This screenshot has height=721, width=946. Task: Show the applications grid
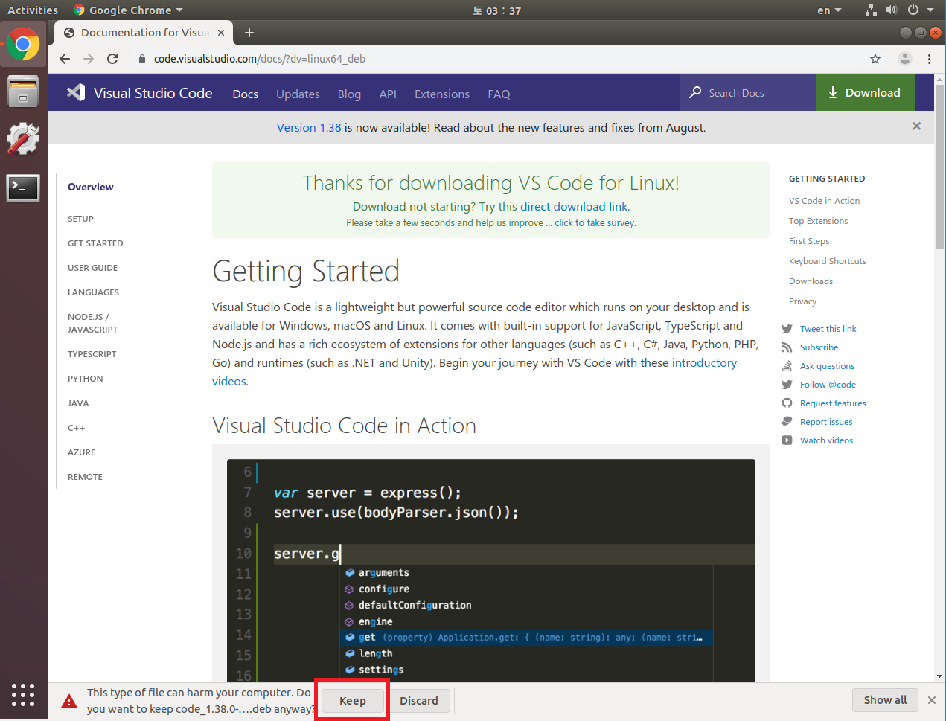tap(23, 694)
